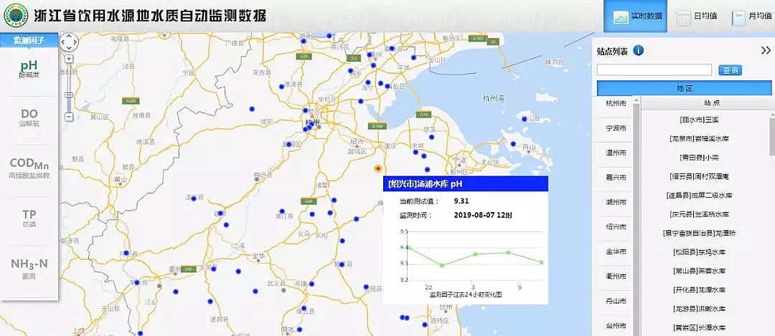Choose the TP 总磷 monitoring factor
Image resolution: width=775 pixels, height=336 pixels.
click(29, 219)
